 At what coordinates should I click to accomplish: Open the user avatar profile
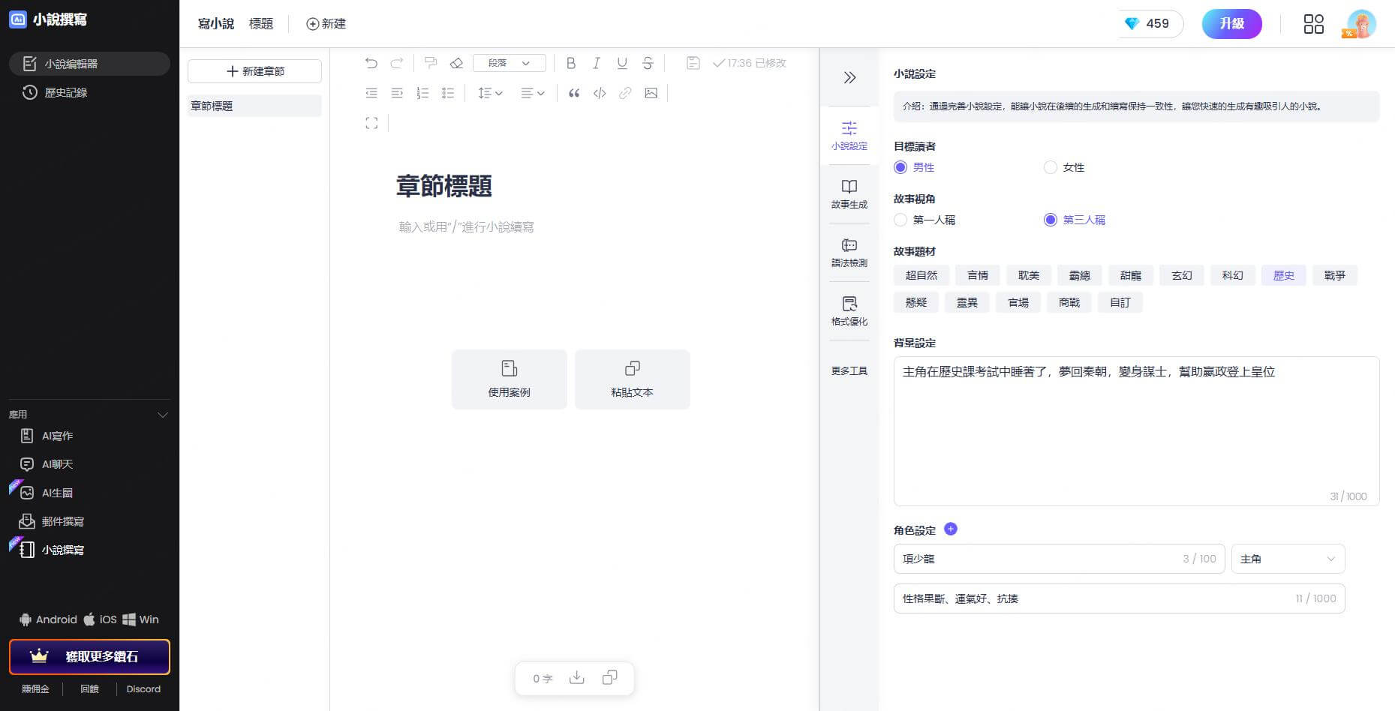click(1361, 24)
